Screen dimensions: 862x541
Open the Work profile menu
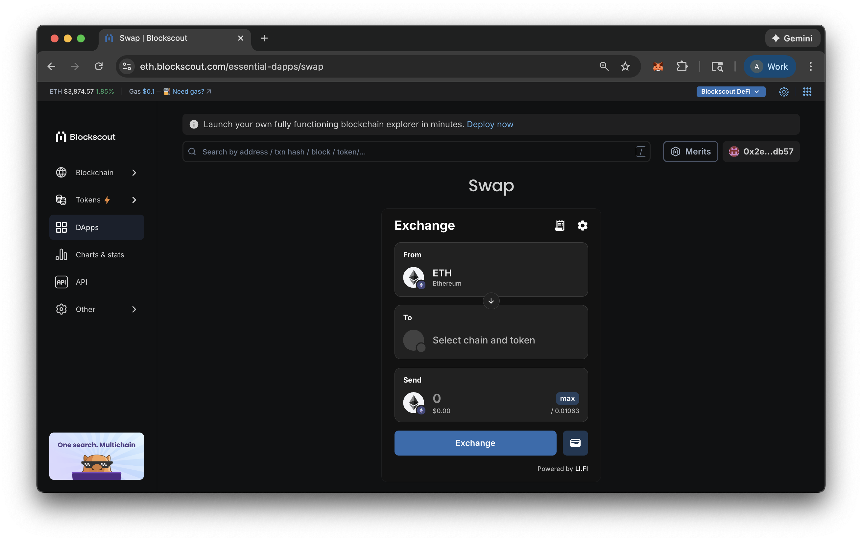[770, 66]
